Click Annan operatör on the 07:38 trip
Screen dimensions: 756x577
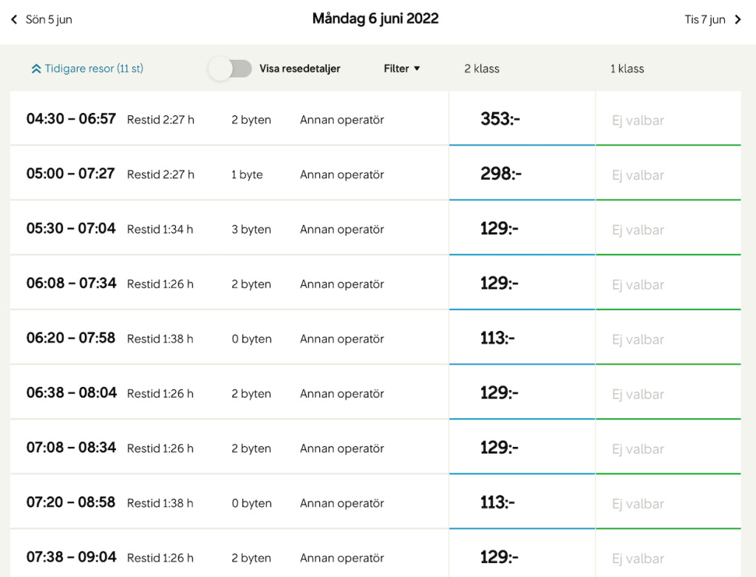[x=342, y=558]
